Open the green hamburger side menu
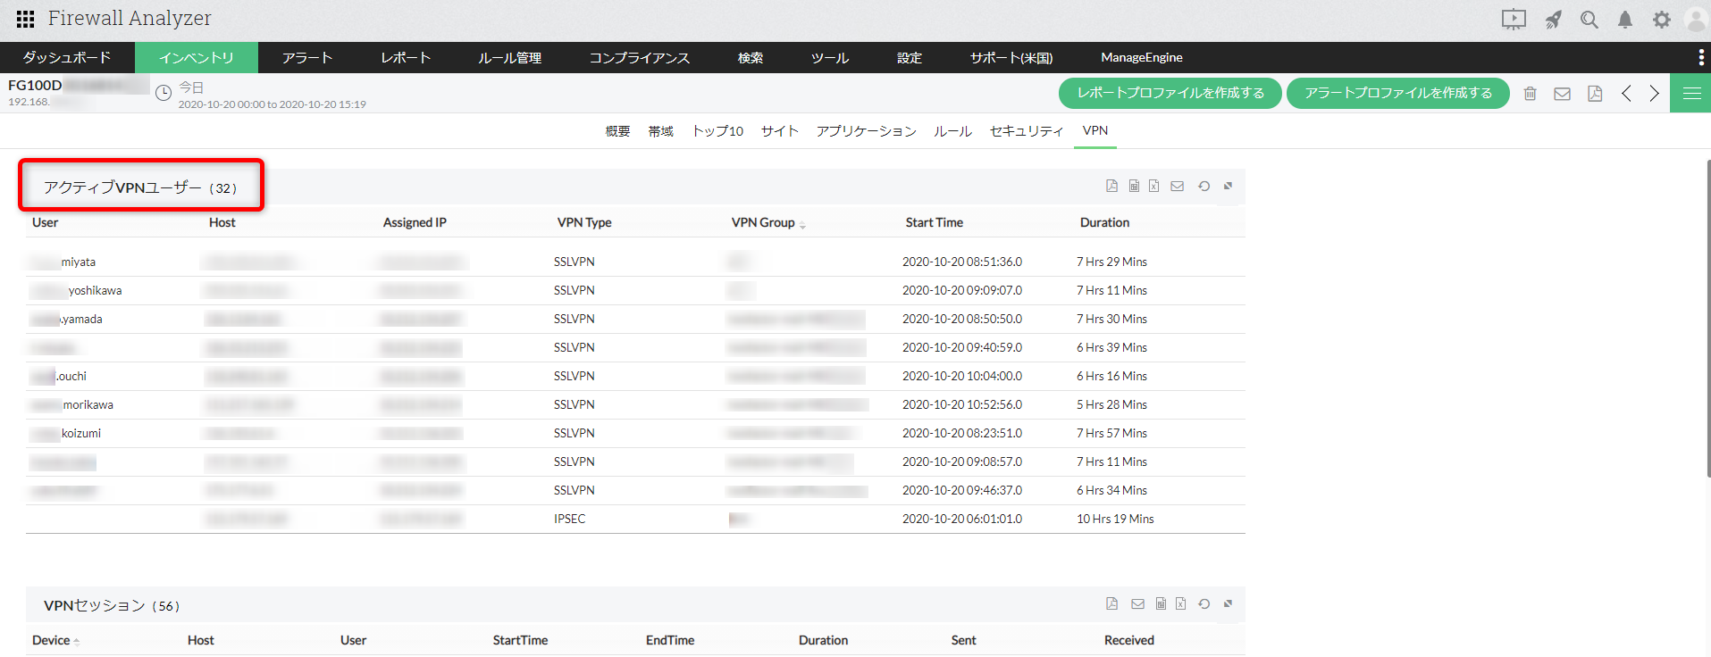This screenshot has width=1711, height=657. click(1691, 94)
